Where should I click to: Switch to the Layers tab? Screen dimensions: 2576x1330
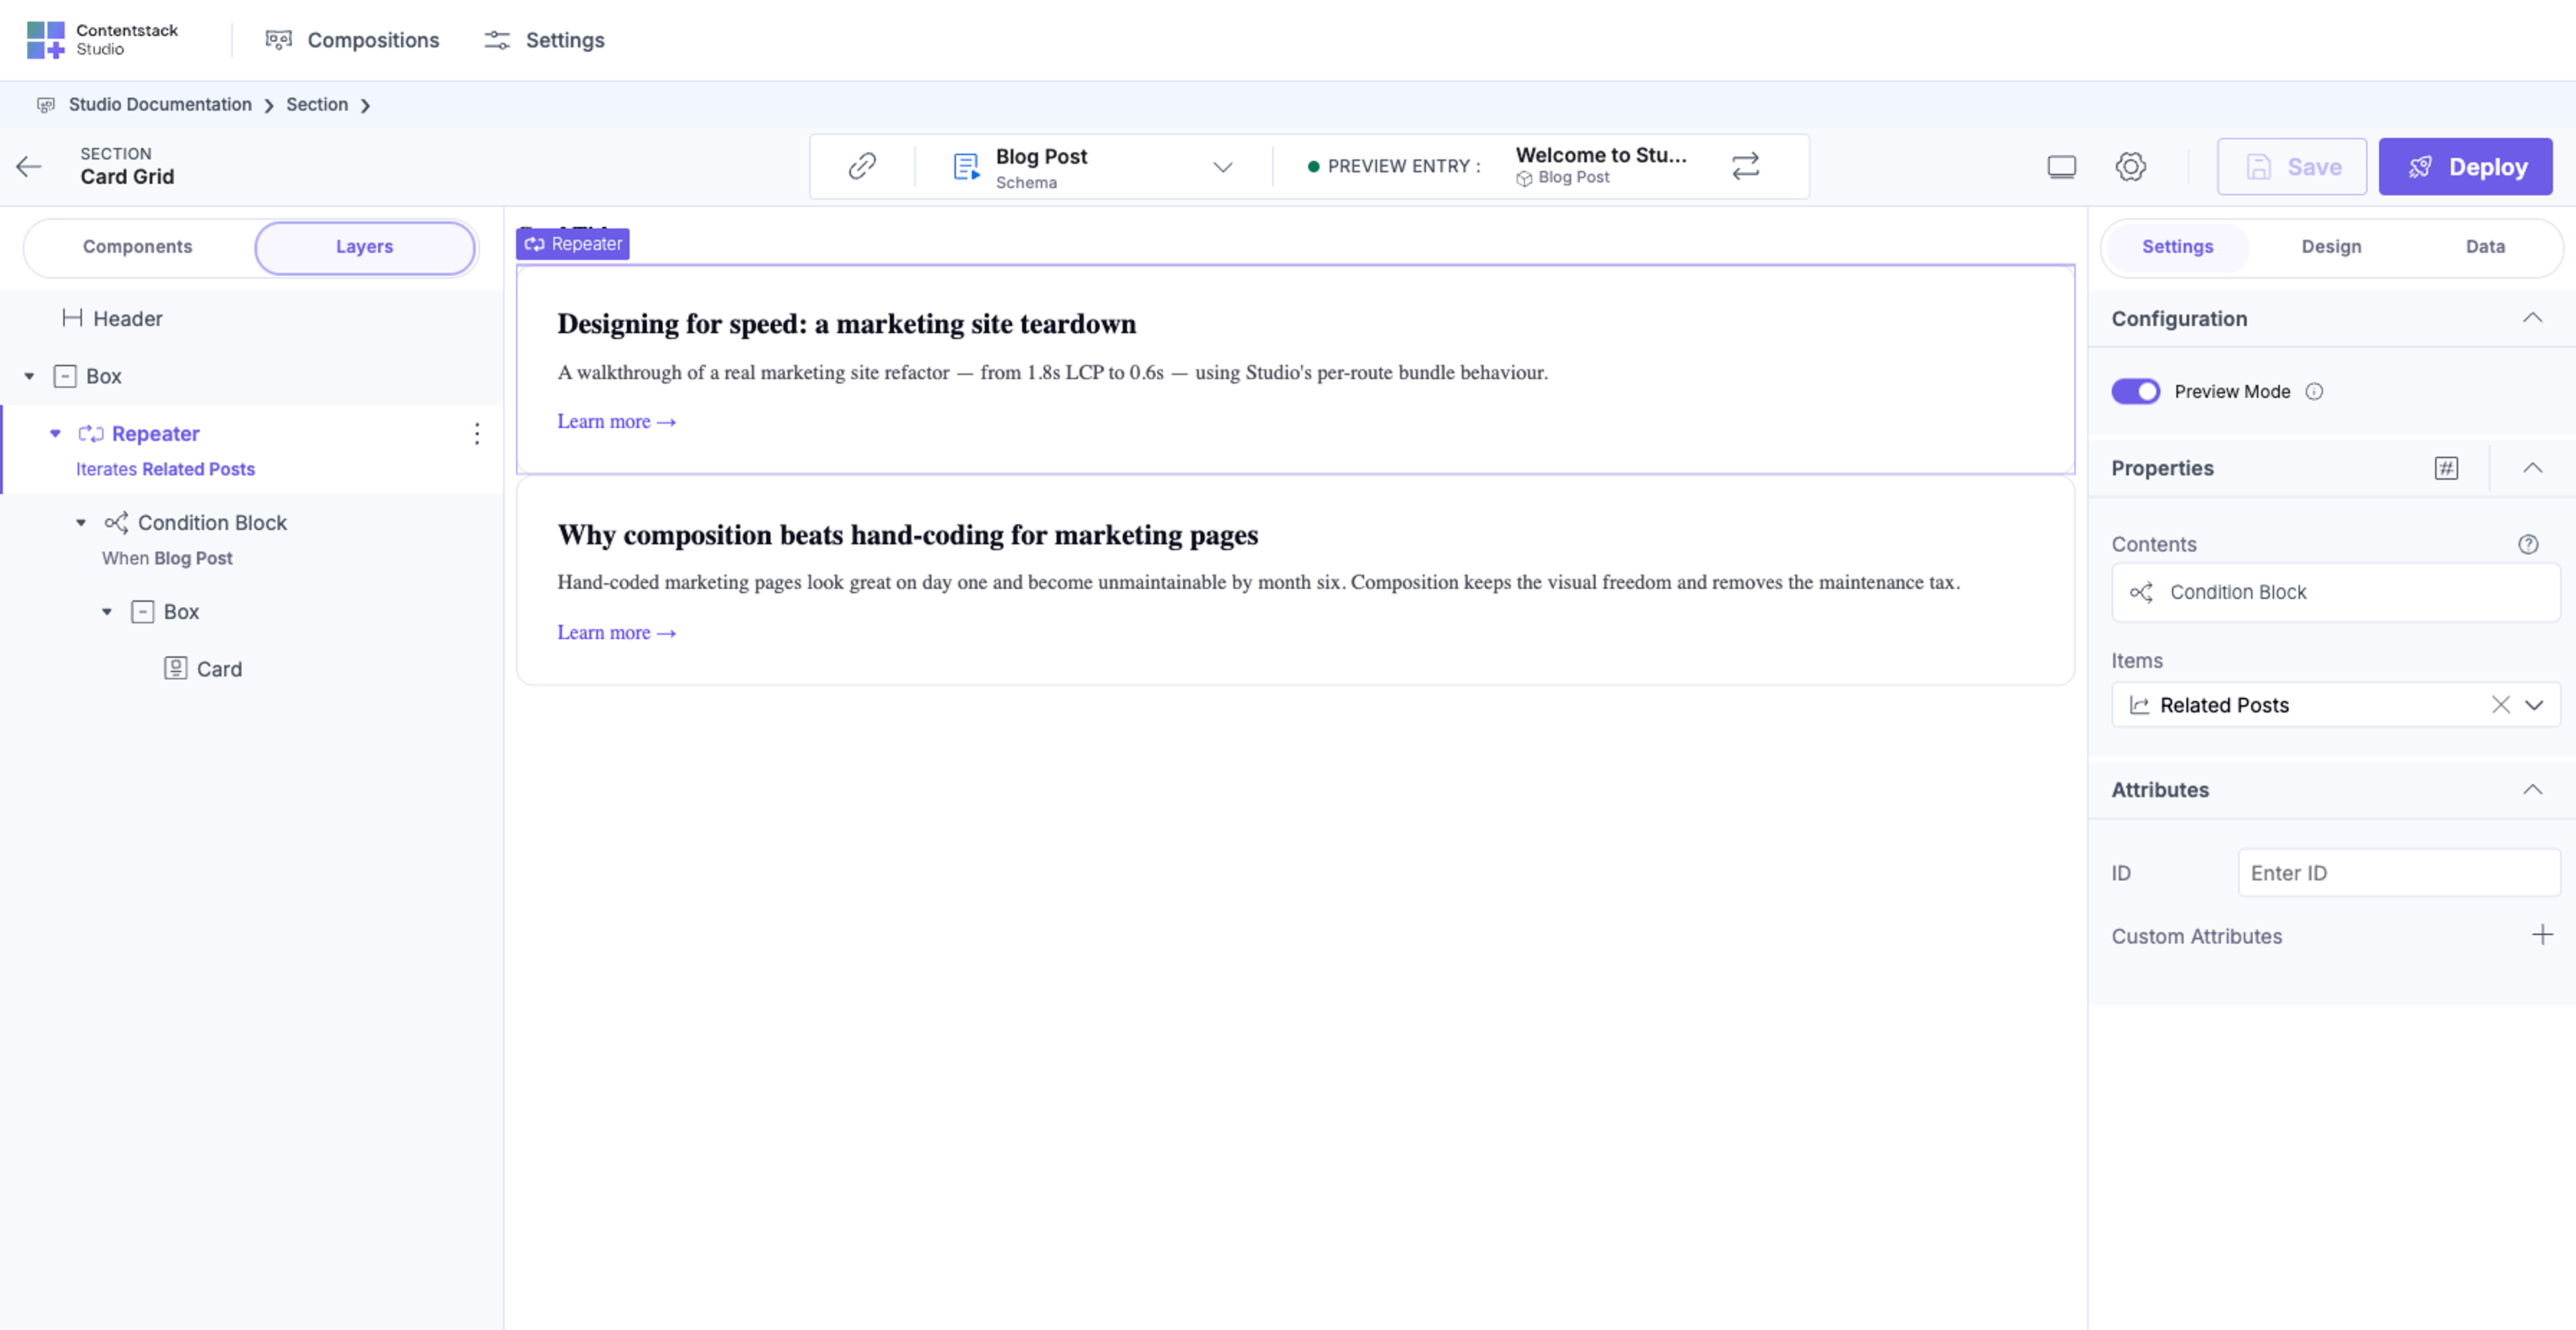[364, 247]
